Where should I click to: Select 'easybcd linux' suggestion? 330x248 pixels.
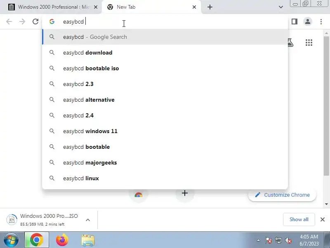tap(165, 178)
